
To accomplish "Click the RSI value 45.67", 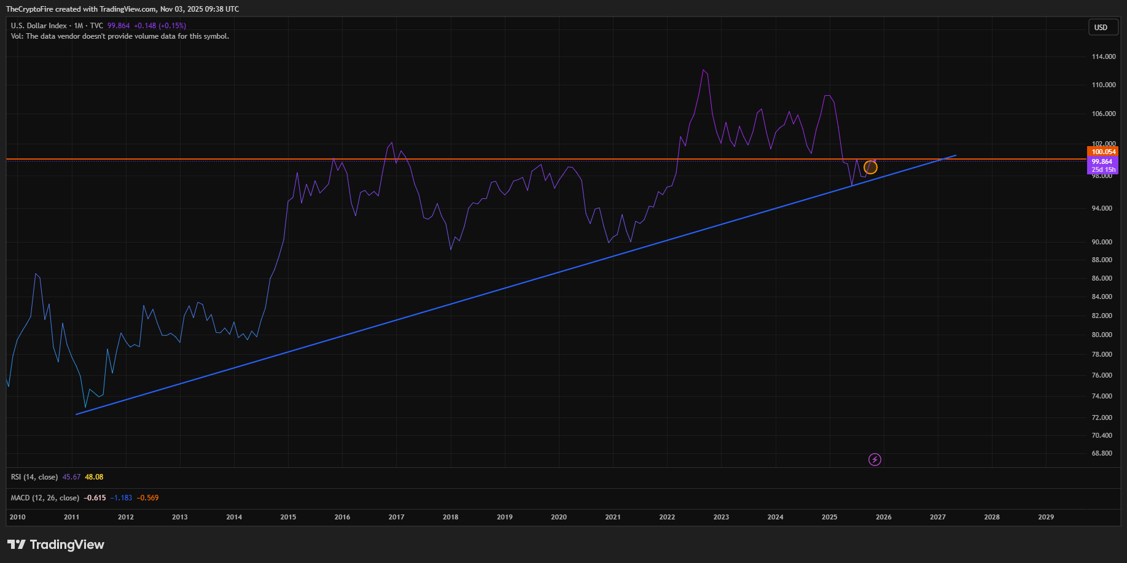I will click(x=71, y=477).
